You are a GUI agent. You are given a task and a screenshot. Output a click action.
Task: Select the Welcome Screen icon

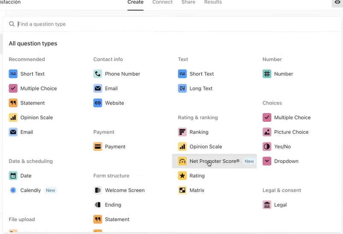click(98, 190)
